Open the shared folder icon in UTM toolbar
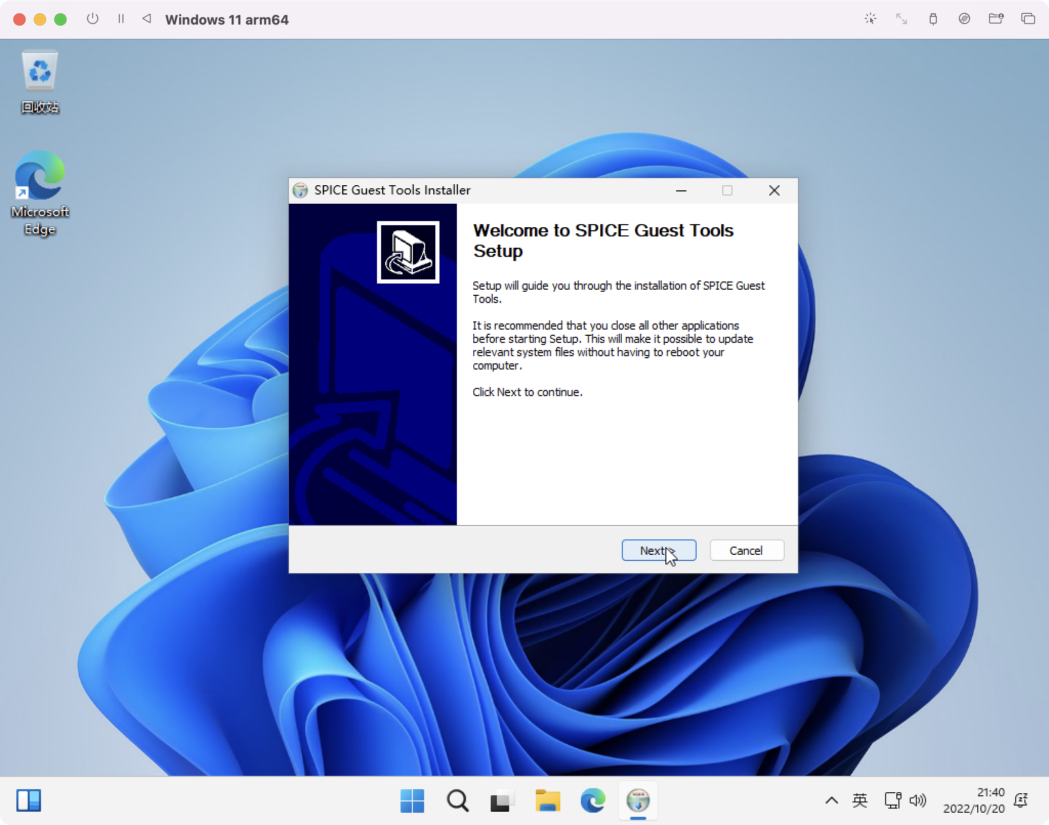Viewport: 1049px width, 825px height. [996, 19]
